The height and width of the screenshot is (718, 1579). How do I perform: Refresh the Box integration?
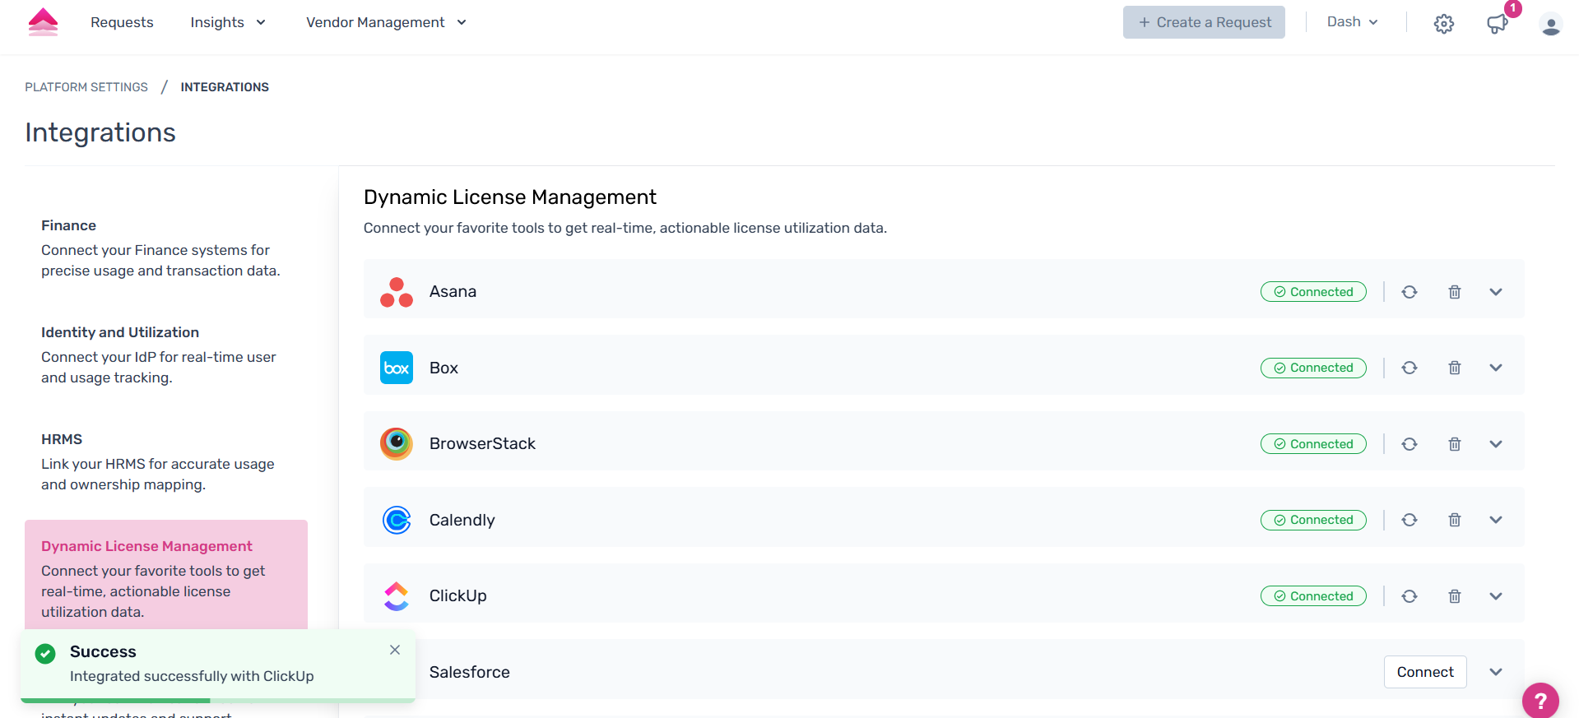[1409, 368]
